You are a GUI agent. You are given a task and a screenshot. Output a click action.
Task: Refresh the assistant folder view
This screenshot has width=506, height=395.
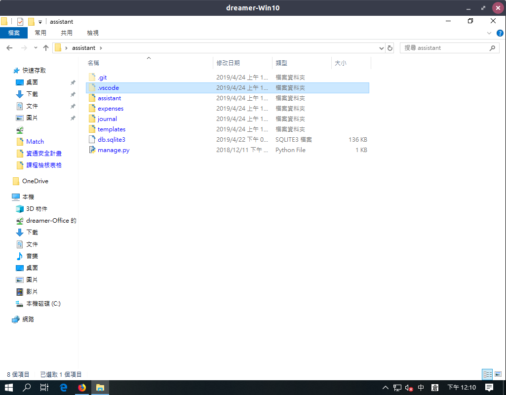(x=390, y=48)
